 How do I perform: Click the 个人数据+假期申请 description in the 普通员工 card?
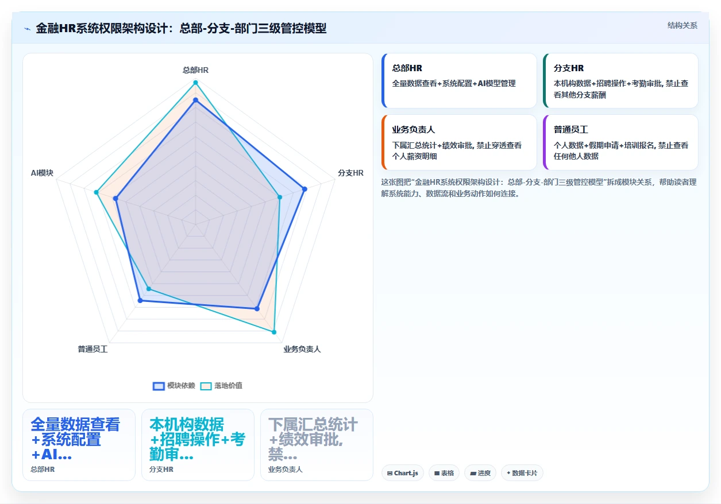point(621,150)
